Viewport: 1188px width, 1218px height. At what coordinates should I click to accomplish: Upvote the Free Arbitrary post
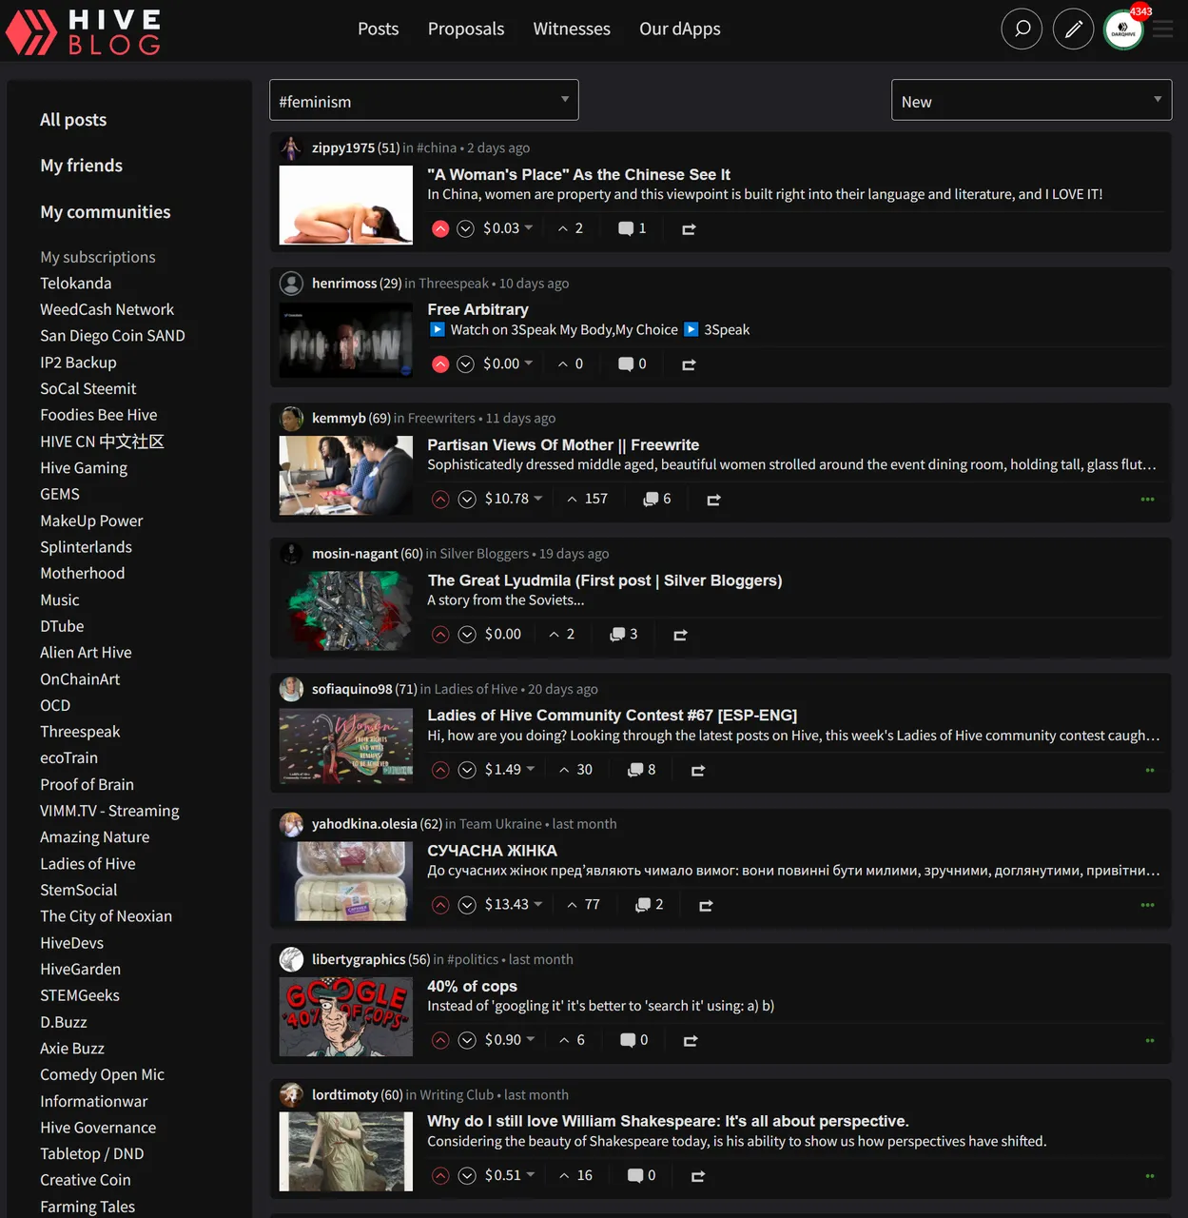point(440,363)
